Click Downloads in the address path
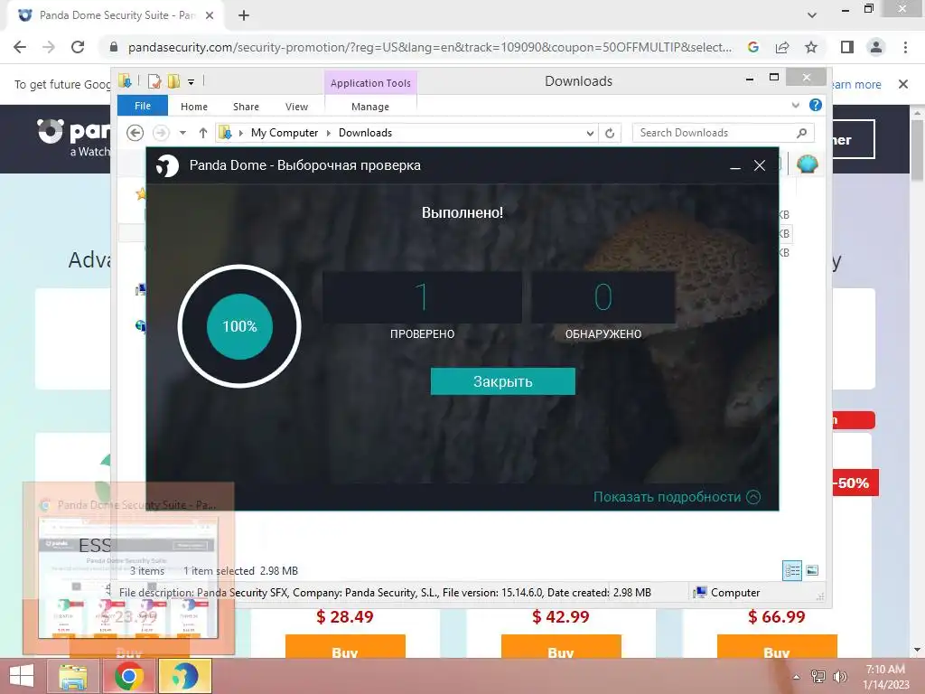 pyautogui.click(x=365, y=133)
